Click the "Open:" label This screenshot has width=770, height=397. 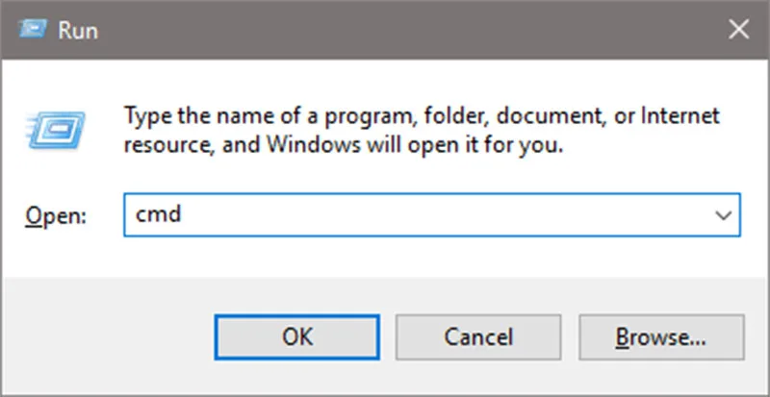[x=56, y=216]
